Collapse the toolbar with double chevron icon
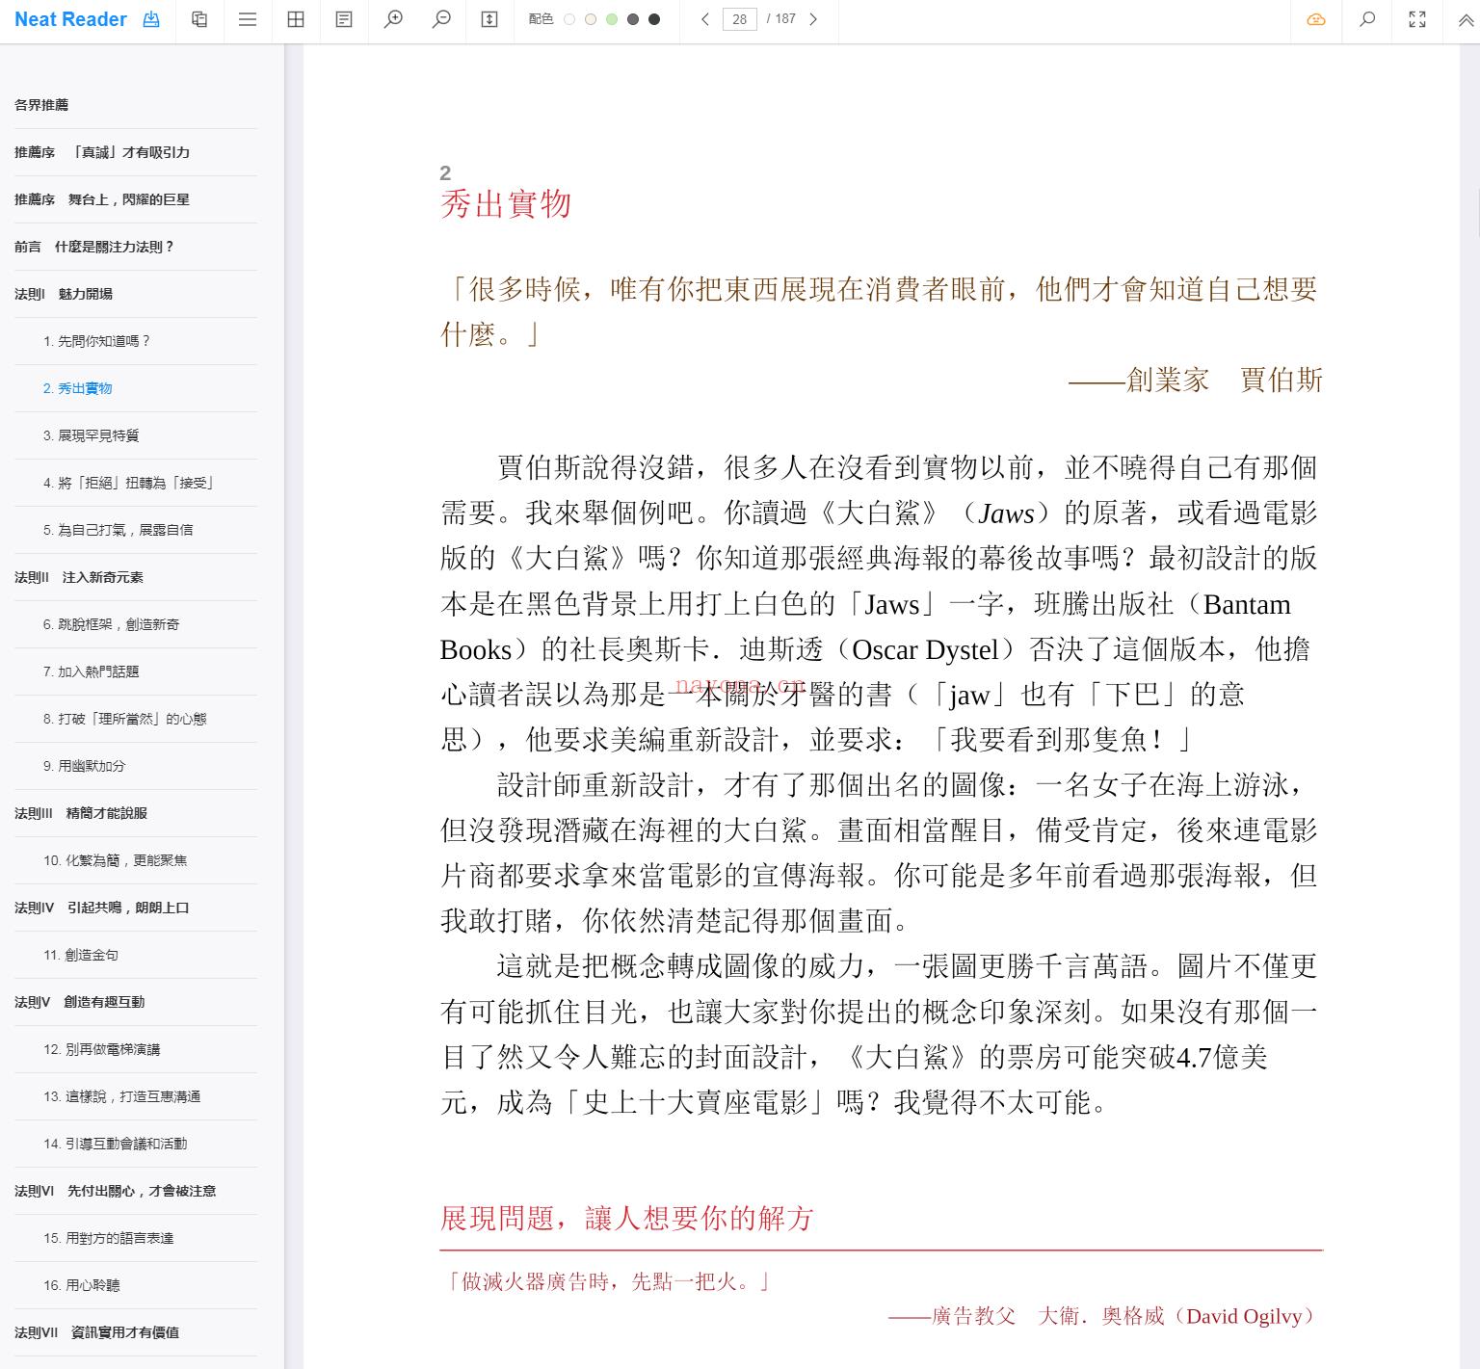Screen dimensions: 1480x1369 1466,19
